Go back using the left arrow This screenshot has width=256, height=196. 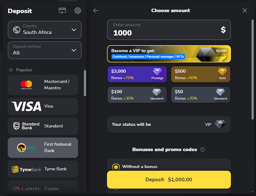(x=96, y=11)
